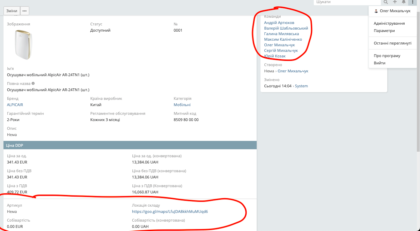The height and width of the screenshot is (231, 420).
Task: Focus the Шукати search field
Action: (x=347, y=2)
